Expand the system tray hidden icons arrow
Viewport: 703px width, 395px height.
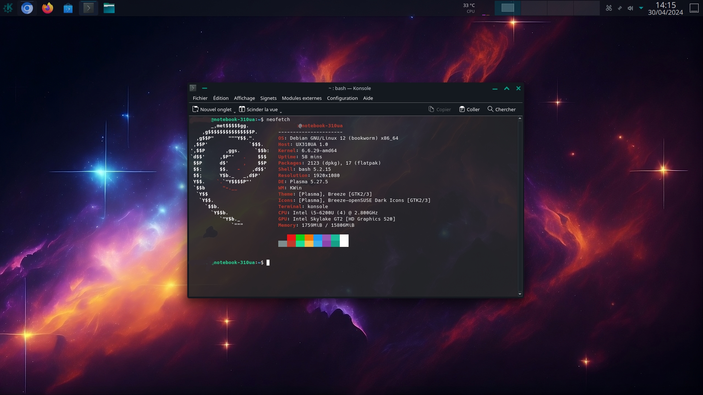641,8
